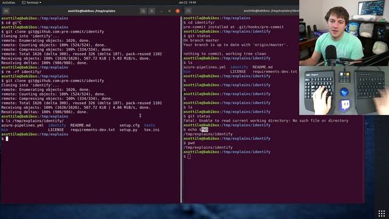Click the 'rm -rf identify/' command line
The width and height of the screenshot is (389, 219).
(21, 72)
